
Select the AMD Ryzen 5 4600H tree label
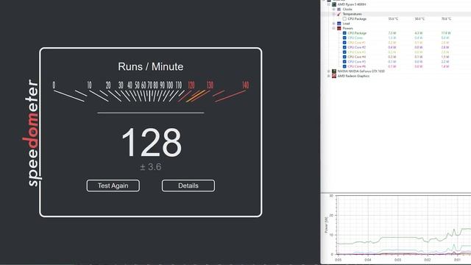click(352, 4)
